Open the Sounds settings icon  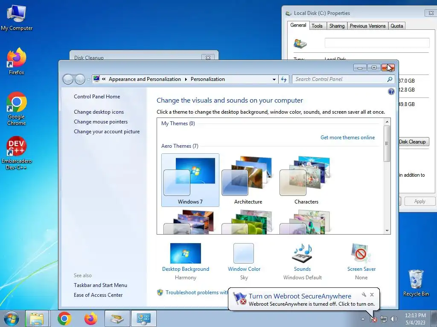click(x=302, y=253)
